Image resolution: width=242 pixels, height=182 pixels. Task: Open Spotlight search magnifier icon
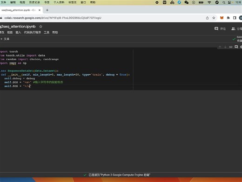click(x=224, y=2)
